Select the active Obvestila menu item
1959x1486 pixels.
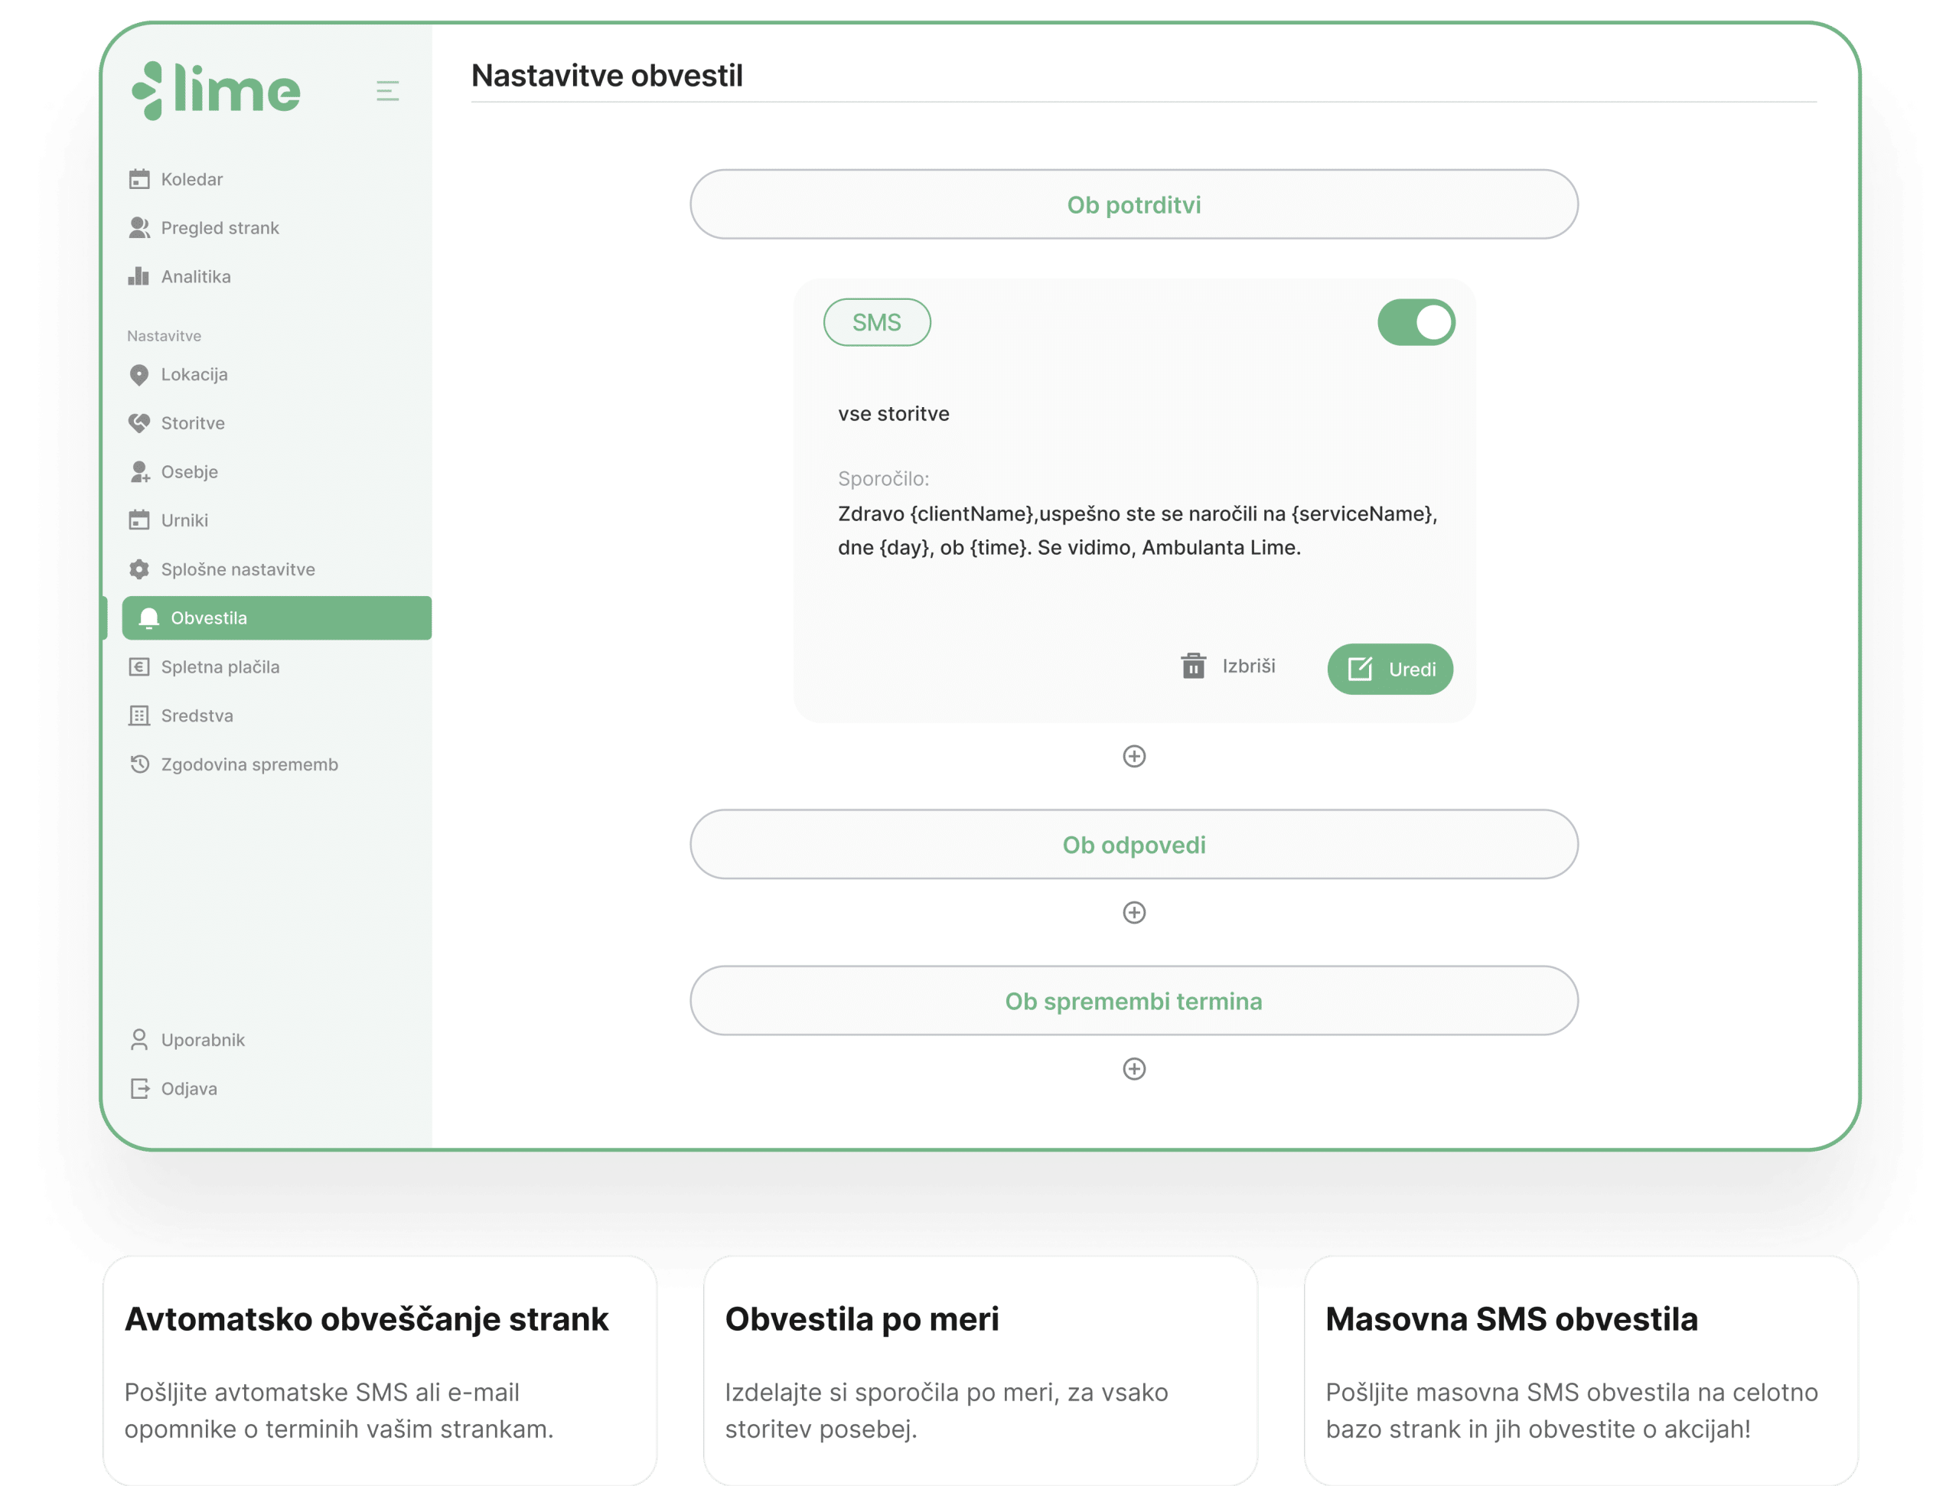[276, 618]
